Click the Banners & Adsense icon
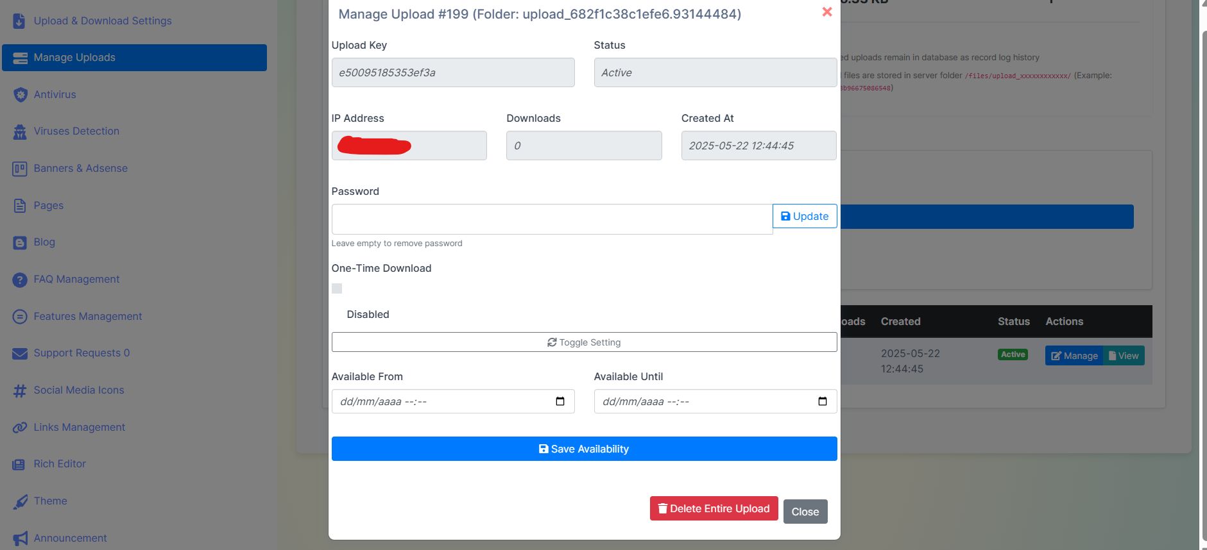Viewport: 1207px width, 550px height. click(20, 169)
